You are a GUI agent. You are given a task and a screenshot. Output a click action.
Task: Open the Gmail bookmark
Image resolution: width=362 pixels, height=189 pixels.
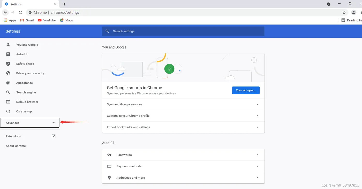[x=27, y=20]
